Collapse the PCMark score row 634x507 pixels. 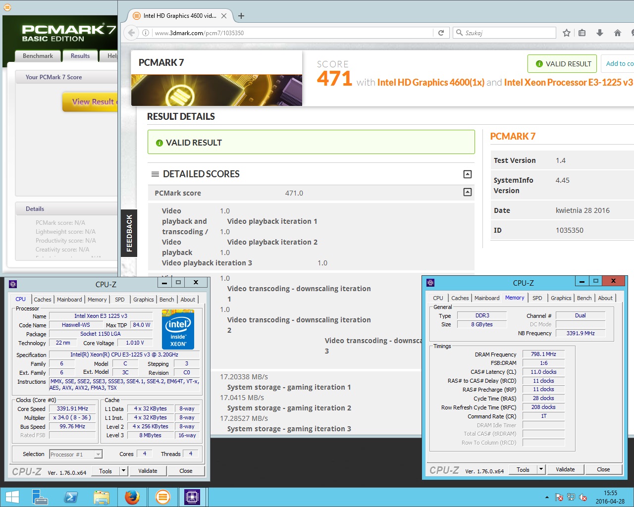[468, 192]
